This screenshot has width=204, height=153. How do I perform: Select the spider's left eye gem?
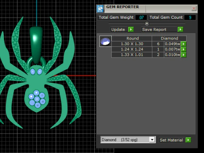[33, 72]
